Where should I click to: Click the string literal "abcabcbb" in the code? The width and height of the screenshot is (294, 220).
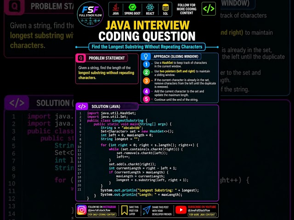point(131,128)
